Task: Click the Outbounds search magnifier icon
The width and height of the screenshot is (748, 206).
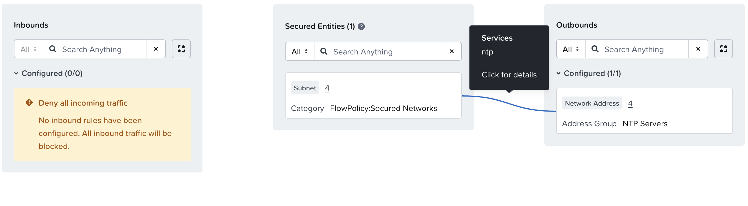Action: pyautogui.click(x=595, y=49)
